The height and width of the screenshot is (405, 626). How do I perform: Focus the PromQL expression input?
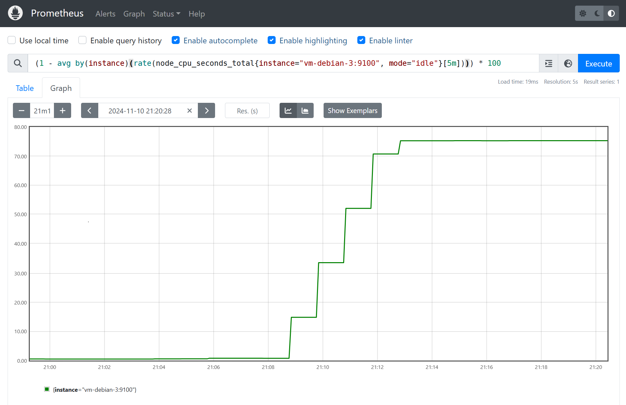coord(283,63)
